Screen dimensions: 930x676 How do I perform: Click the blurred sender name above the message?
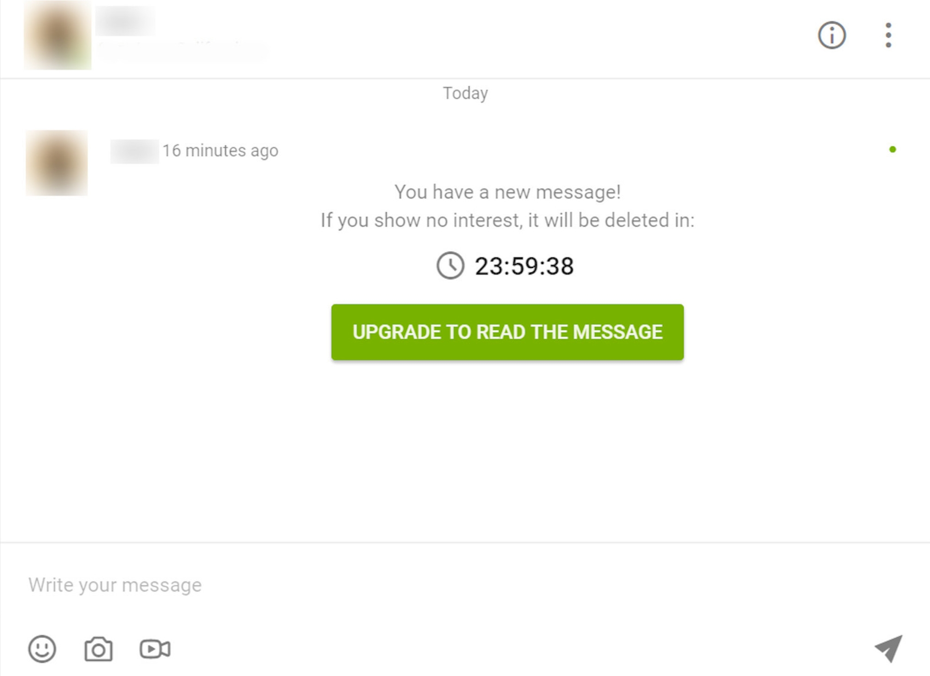point(134,151)
